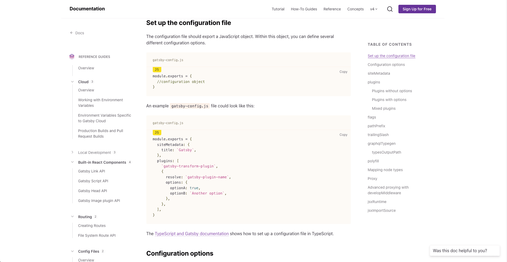Open the search icon in the top bar
The height and width of the screenshot is (262, 507).
click(390, 9)
